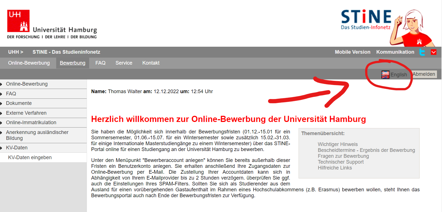
Task: Switch language to English
Action: click(x=399, y=75)
